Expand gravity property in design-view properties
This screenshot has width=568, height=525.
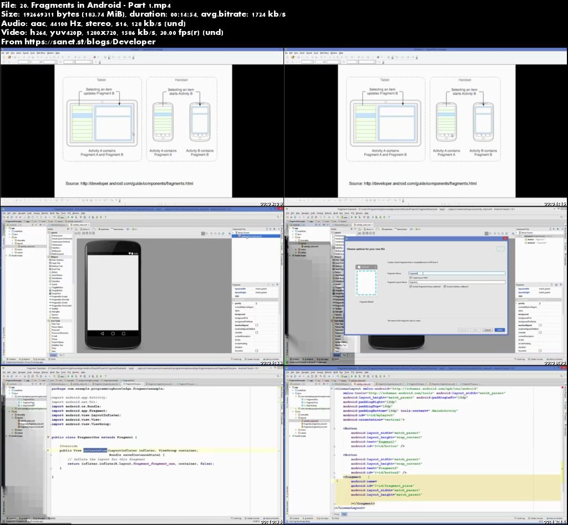(x=233, y=303)
